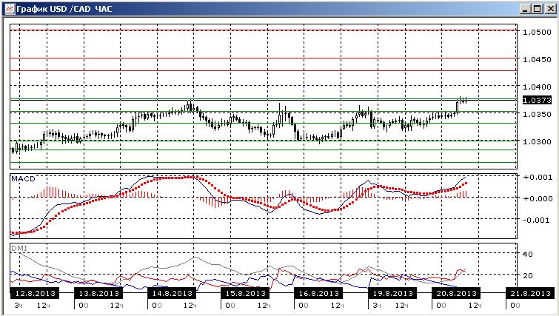The height and width of the screenshot is (316, 559).
Task: Click the 19.8.2013 date marker
Action: [392, 294]
